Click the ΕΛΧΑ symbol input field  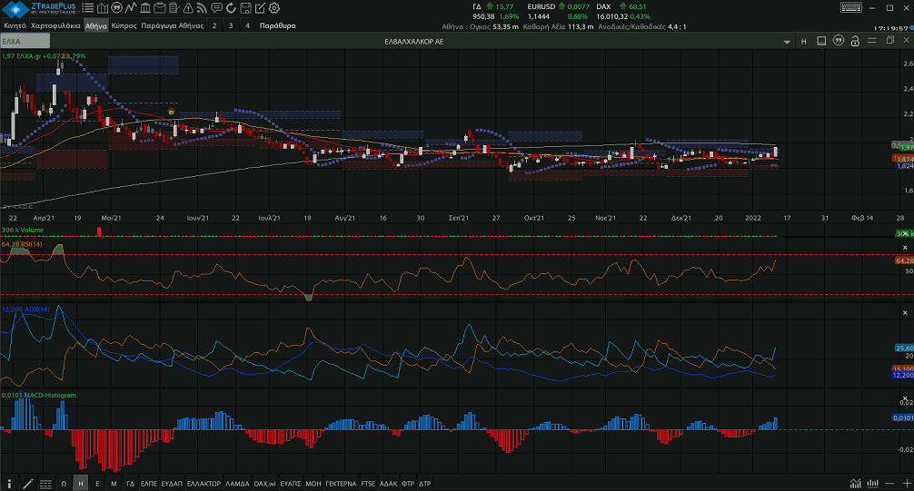27,42
